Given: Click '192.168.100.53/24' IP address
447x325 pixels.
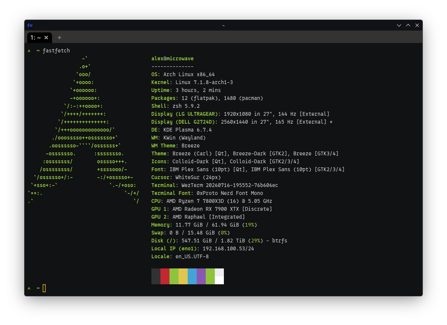Looking at the screenshot, I should pos(228,249).
